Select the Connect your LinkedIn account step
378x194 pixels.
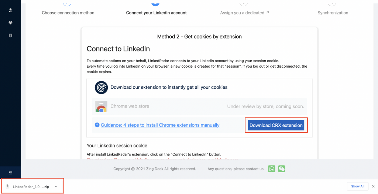(x=156, y=13)
